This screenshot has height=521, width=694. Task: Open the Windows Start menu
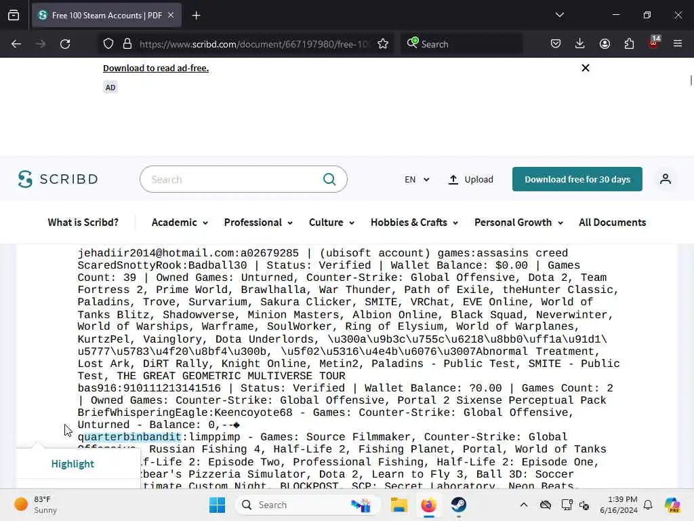(217, 505)
